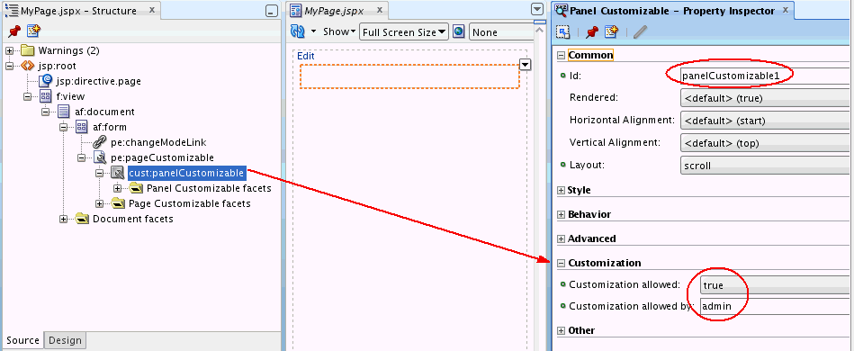854x351 pixels.
Task: Switch to the Design tab
Action: [x=66, y=340]
